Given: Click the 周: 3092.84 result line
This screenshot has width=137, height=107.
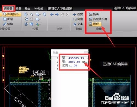Looking at the screenshot, I should coord(74,62).
